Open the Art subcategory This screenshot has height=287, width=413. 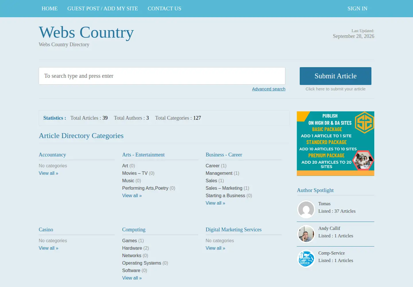coord(125,166)
